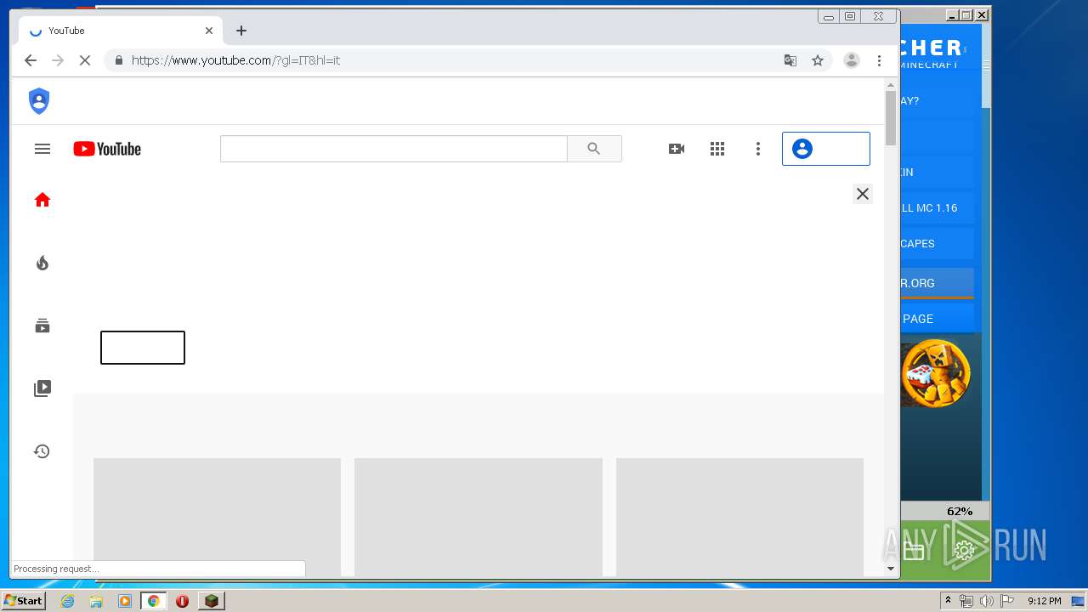Click the launcher's PAGE button
The image size is (1088, 612).
click(937, 319)
